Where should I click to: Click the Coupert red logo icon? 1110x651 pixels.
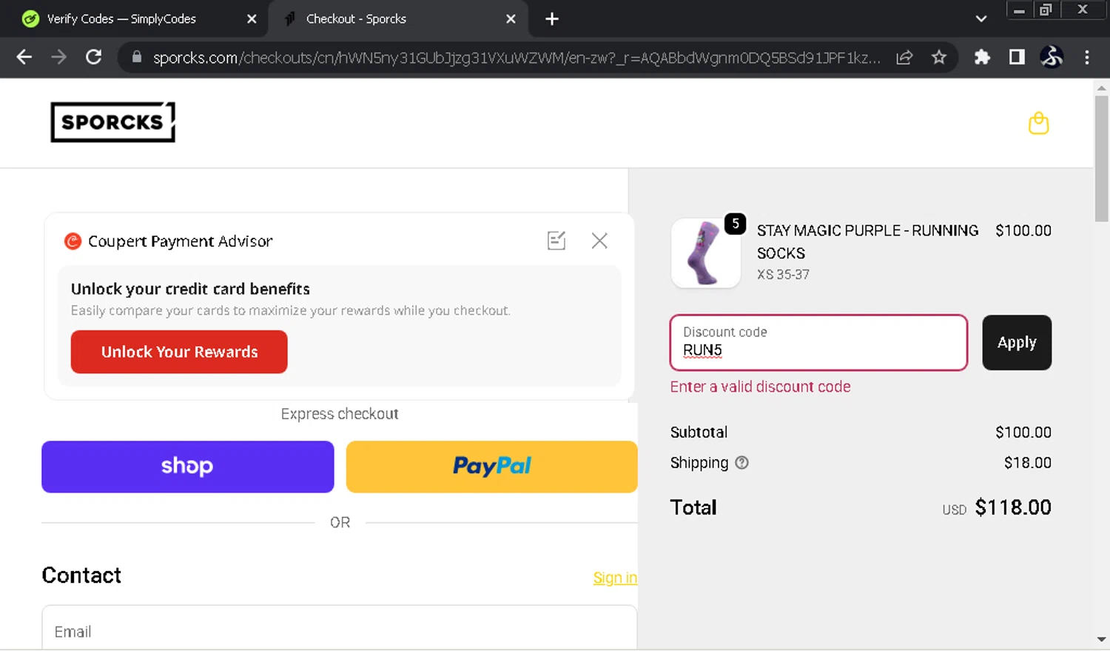coord(73,241)
